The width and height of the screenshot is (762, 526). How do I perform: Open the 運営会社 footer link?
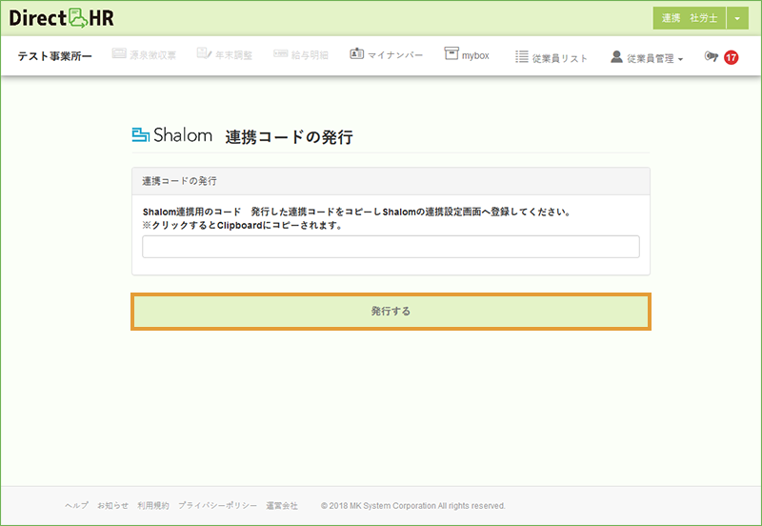pyautogui.click(x=282, y=506)
